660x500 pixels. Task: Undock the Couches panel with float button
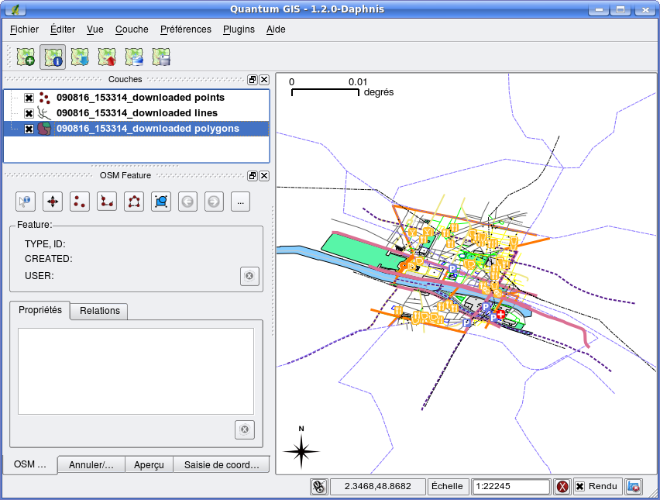click(252, 80)
